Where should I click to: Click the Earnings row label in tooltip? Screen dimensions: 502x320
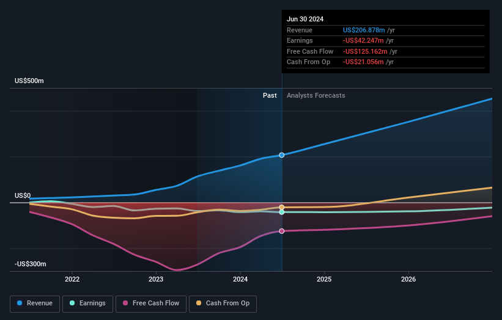pyautogui.click(x=300, y=40)
